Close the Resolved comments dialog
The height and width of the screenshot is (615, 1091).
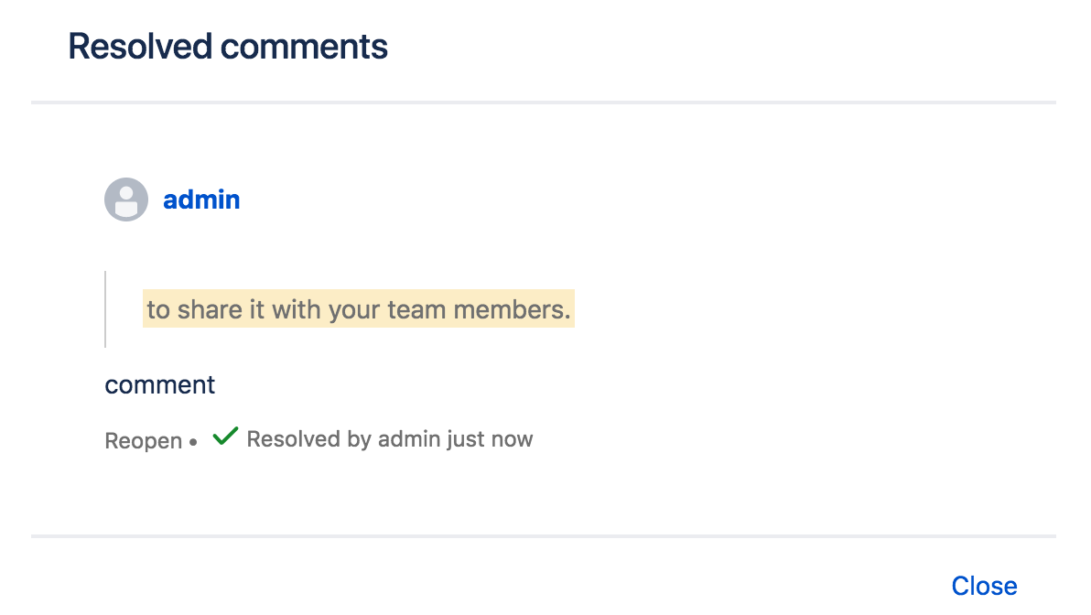(x=984, y=586)
